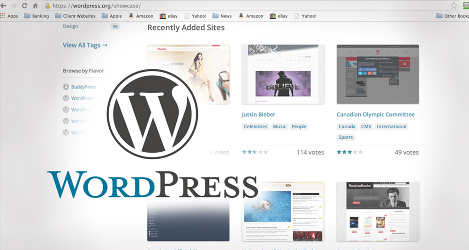Rate Canadian Olympic Committee using star rating
This screenshot has width=469, height=250.
click(350, 152)
